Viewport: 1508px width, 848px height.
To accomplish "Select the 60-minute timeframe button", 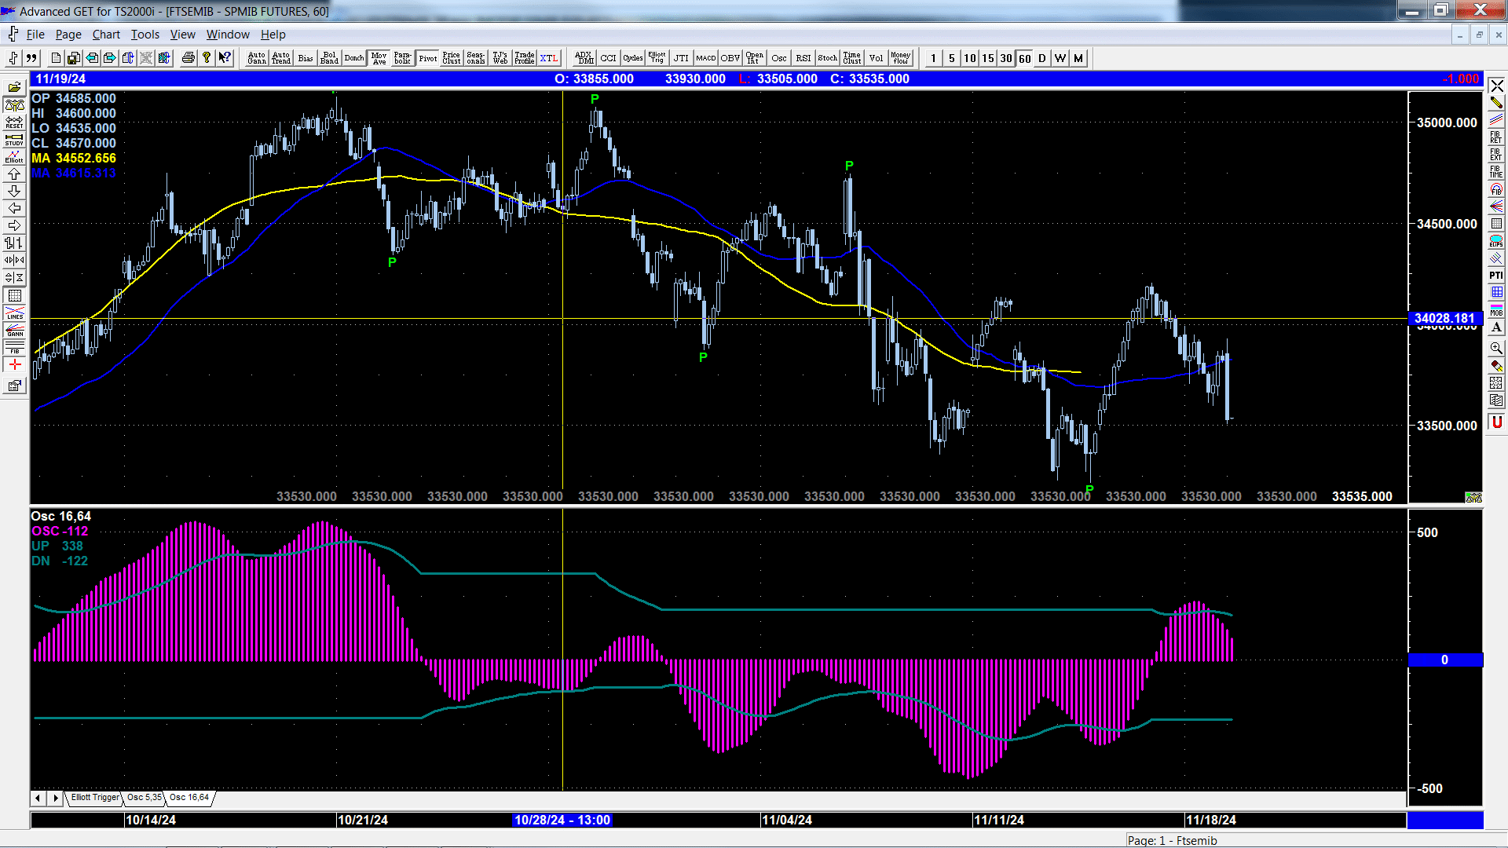I will coord(1024,58).
